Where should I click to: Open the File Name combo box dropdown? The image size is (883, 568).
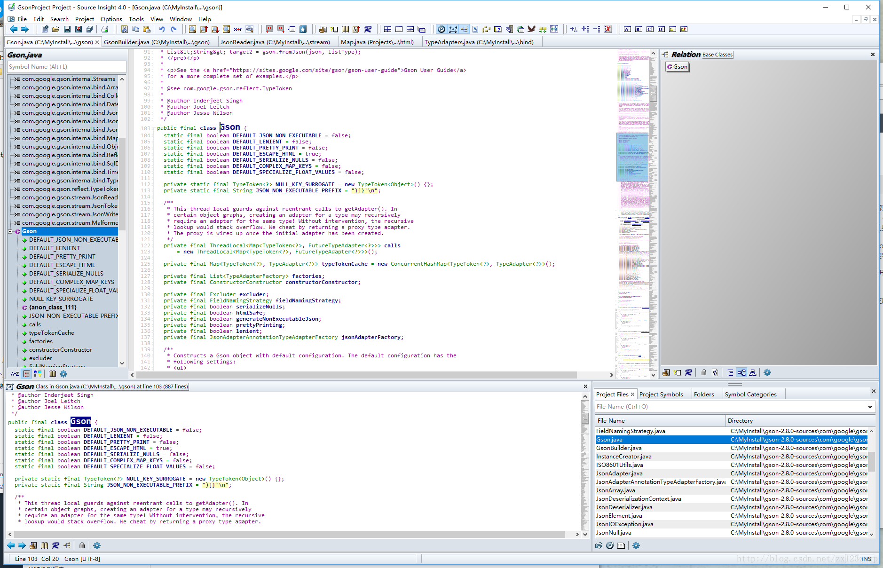coord(870,407)
